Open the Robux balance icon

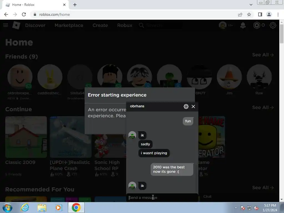pyautogui.click(x=257, y=25)
